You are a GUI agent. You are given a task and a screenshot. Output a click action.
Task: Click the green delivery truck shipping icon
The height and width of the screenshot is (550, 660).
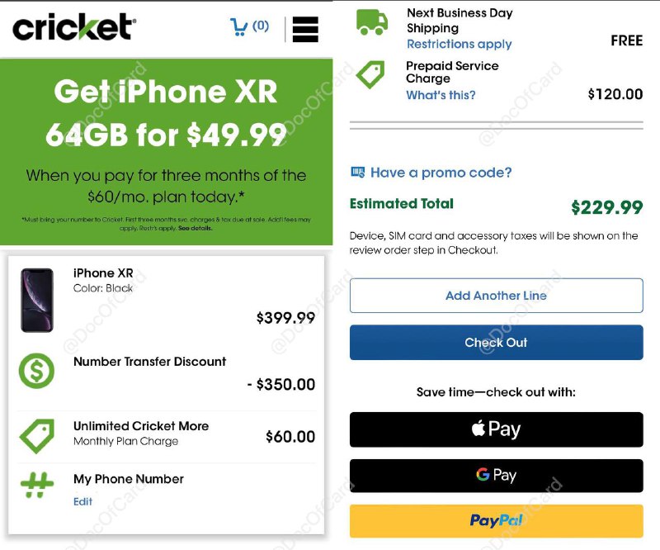coord(370,22)
